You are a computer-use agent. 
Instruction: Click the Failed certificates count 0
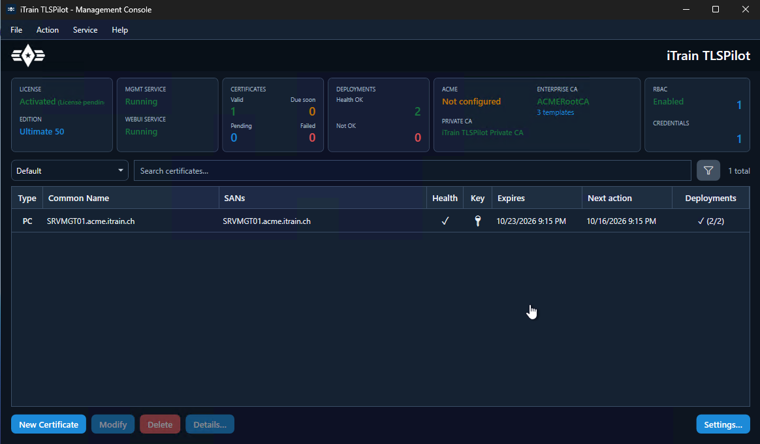point(312,138)
